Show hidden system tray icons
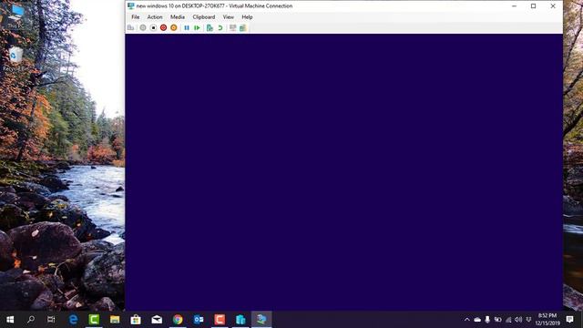The width and height of the screenshot is (583, 328). pyautogui.click(x=467, y=320)
